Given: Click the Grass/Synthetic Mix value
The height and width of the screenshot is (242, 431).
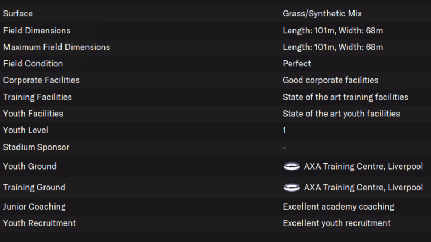Looking at the screenshot, I should click(x=322, y=14).
